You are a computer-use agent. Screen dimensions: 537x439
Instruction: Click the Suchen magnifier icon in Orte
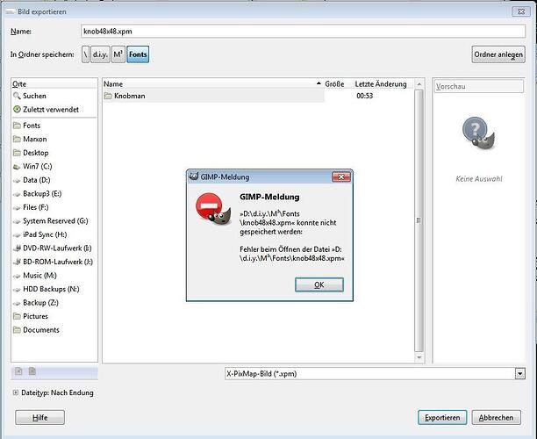pos(17,96)
